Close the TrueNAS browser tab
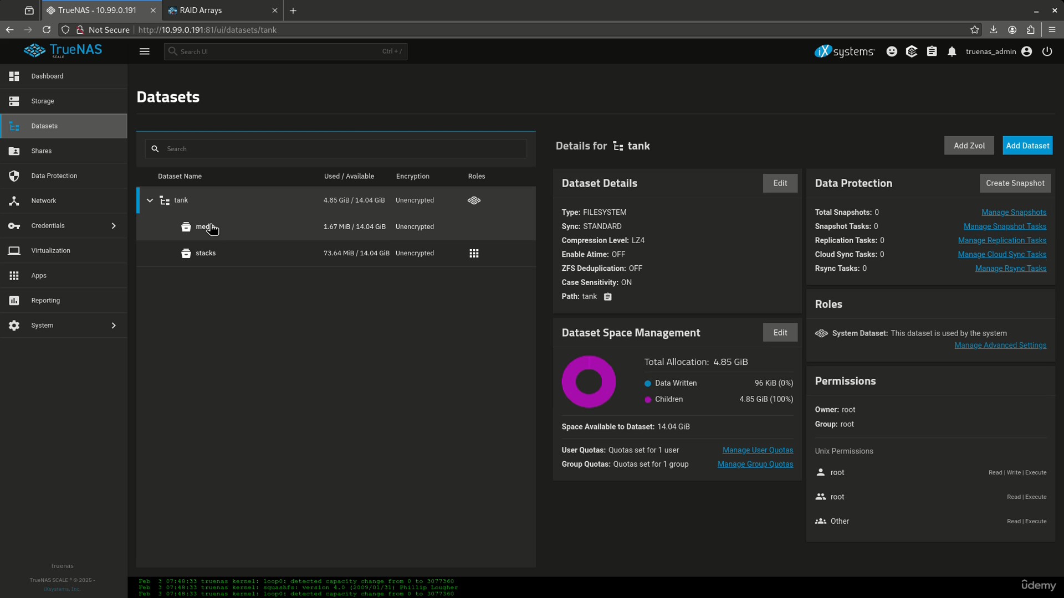Screen dimensions: 1064x598 153,11
